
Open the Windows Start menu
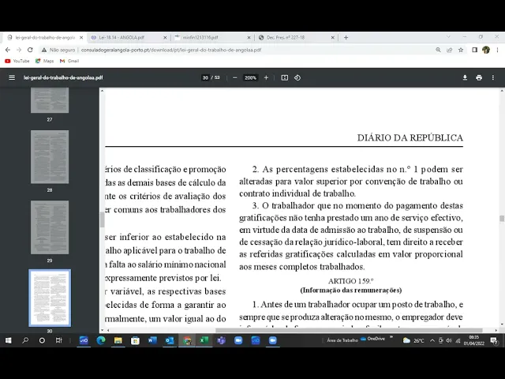tap(9, 340)
